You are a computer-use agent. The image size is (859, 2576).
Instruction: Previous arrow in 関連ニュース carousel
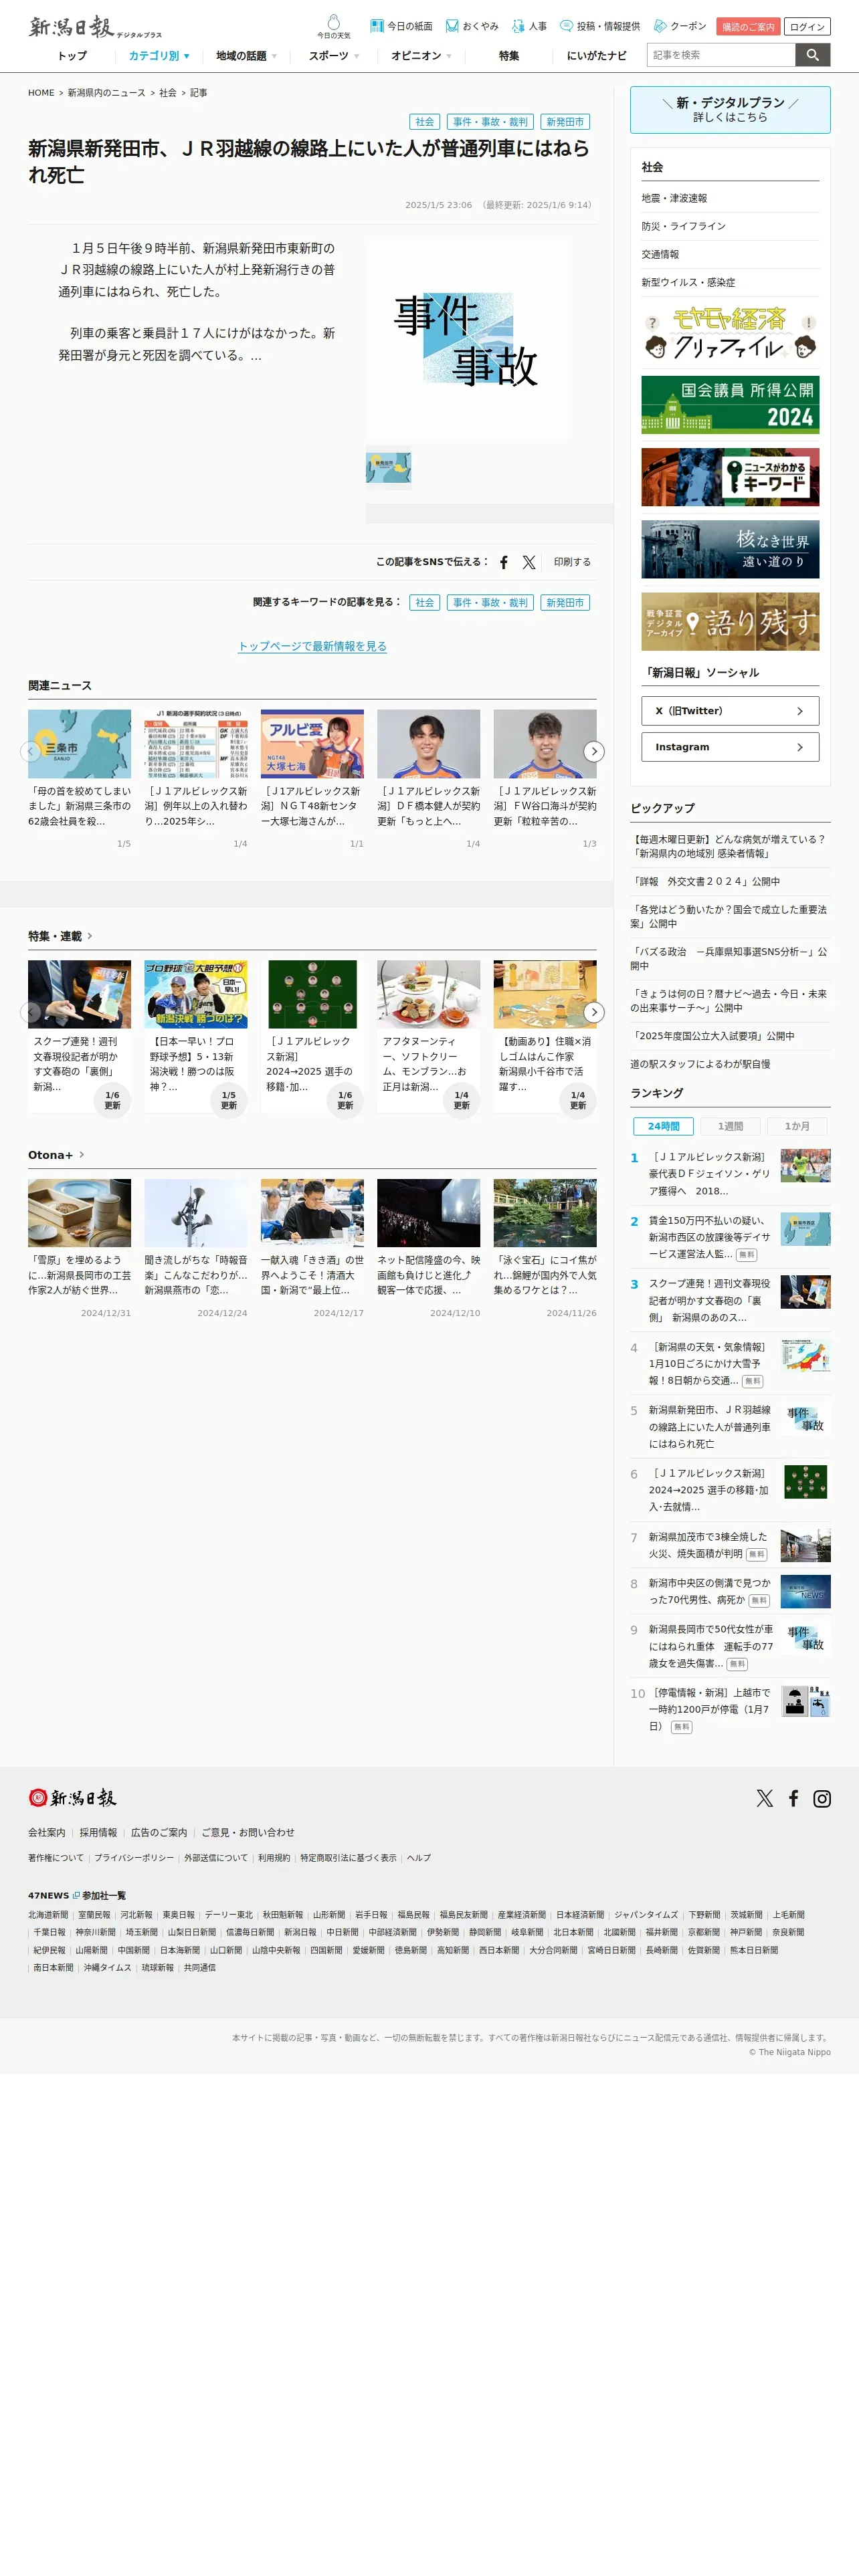[31, 751]
